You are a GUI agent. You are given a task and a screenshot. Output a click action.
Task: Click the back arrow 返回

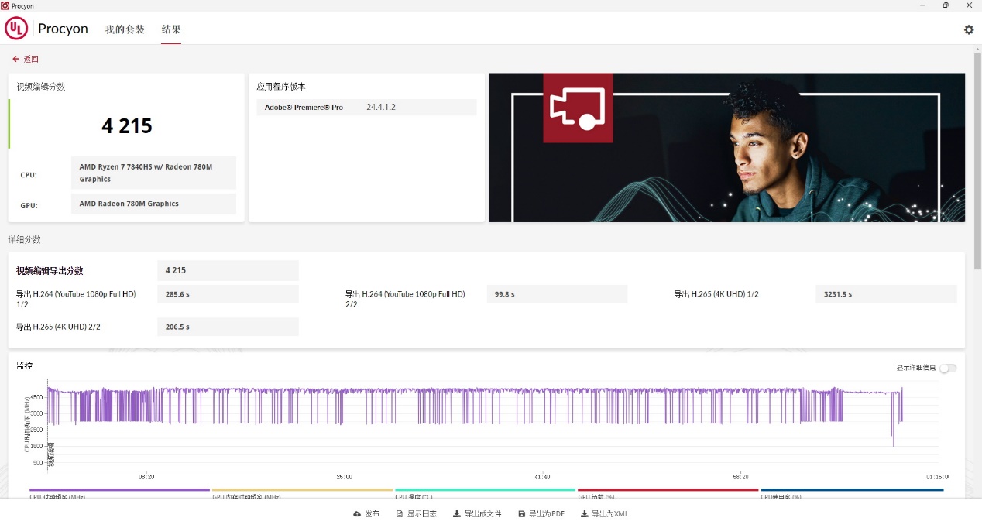point(26,59)
